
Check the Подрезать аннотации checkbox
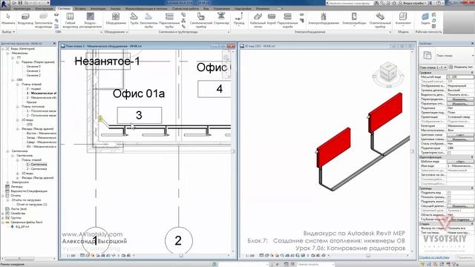point(449,202)
